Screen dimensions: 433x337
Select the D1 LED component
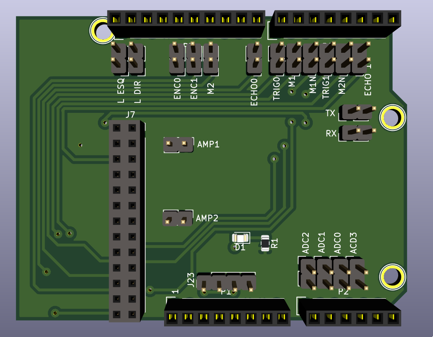(241, 238)
